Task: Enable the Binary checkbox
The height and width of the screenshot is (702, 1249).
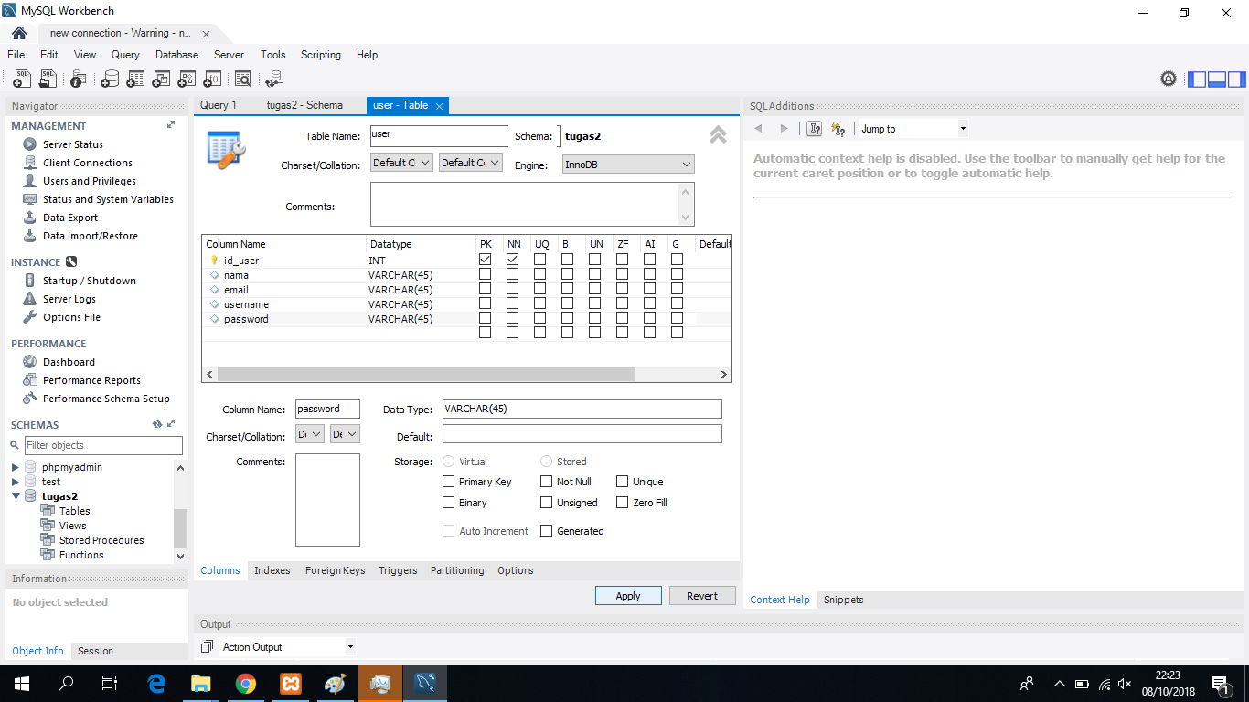Action: [x=448, y=503]
